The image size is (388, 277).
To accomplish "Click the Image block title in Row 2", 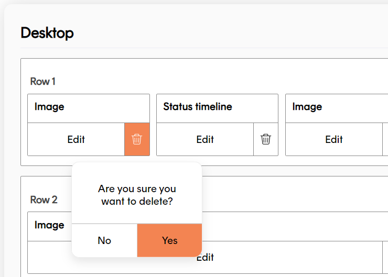I will point(49,225).
